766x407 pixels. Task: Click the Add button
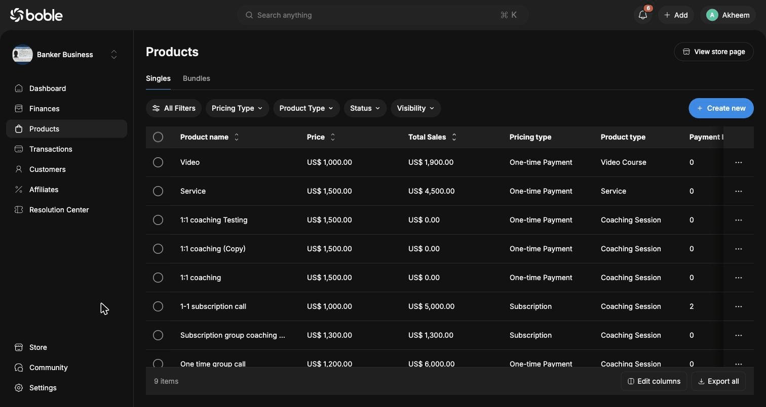pyautogui.click(x=676, y=15)
